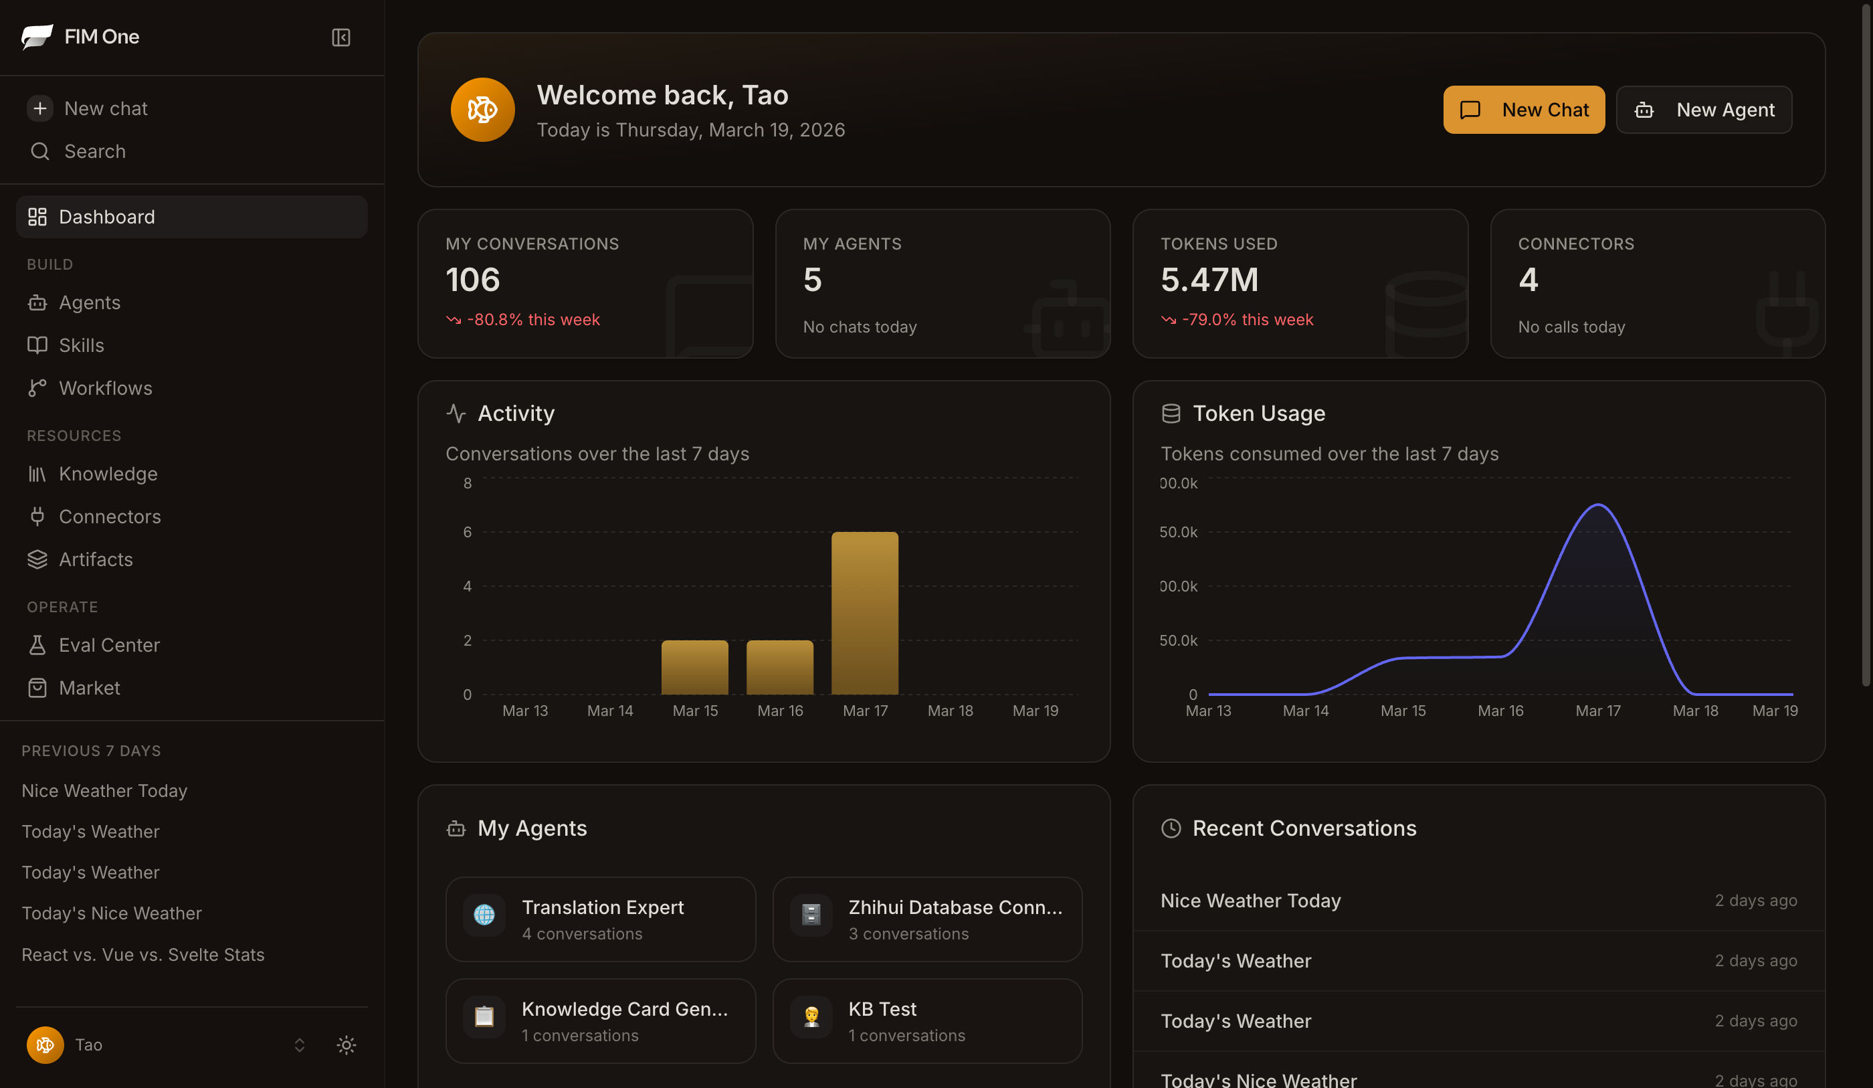This screenshot has width=1873, height=1088.
Task: Open 'Nice Weather Today' from Recent Conversations
Action: coord(1250,900)
